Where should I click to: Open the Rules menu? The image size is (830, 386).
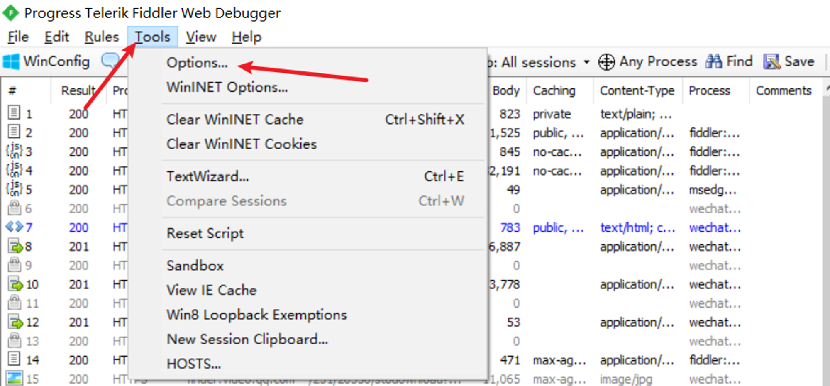point(102,37)
